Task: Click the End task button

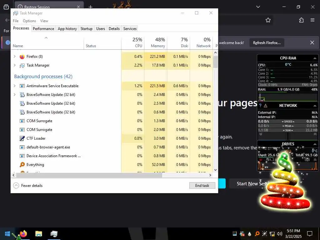Action: coord(202,186)
